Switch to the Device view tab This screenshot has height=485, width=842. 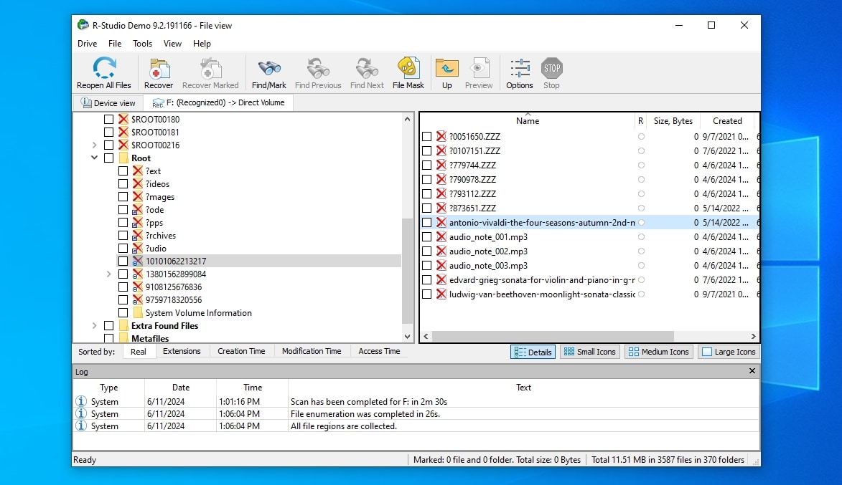(108, 103)
